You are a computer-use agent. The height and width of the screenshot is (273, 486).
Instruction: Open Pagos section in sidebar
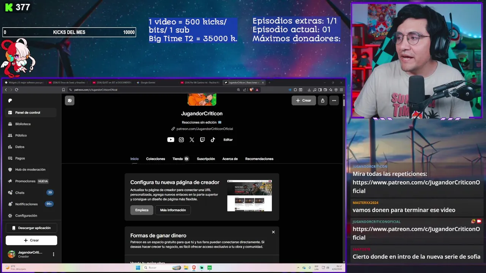click(x=31, y=158)
